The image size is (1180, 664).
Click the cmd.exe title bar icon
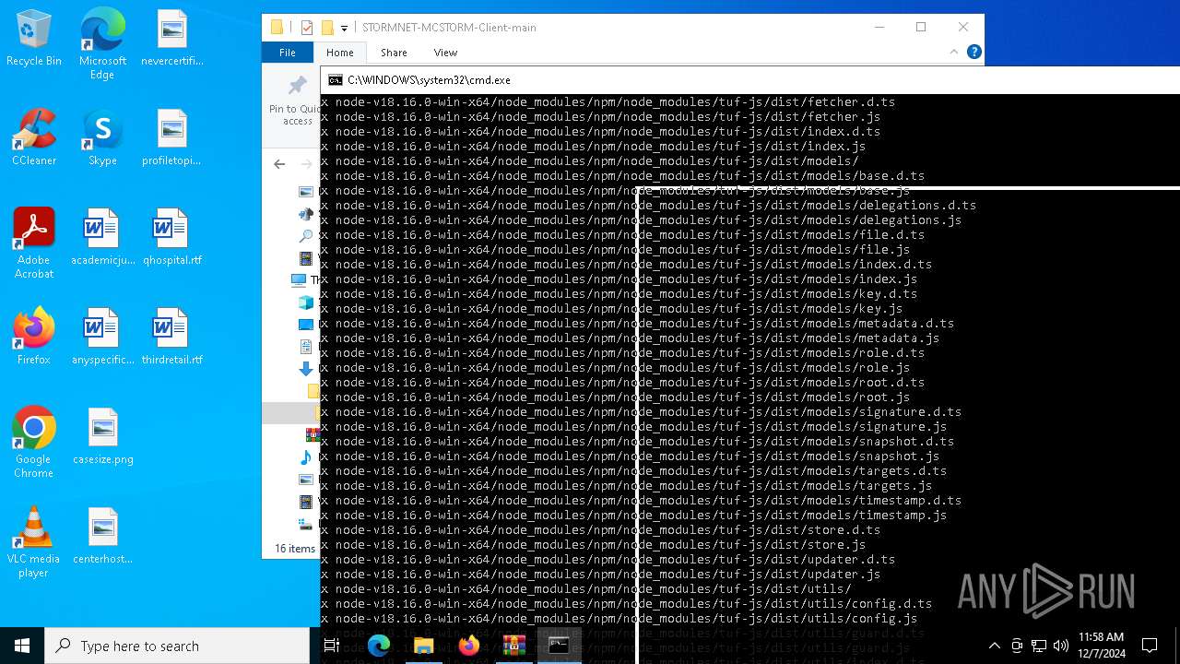[x=336, y=80]
